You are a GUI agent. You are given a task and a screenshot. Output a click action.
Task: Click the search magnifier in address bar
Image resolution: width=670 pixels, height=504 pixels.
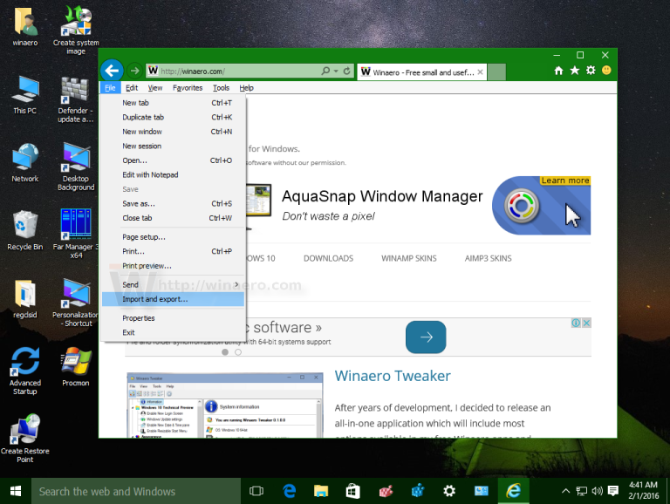click(325, 71)
